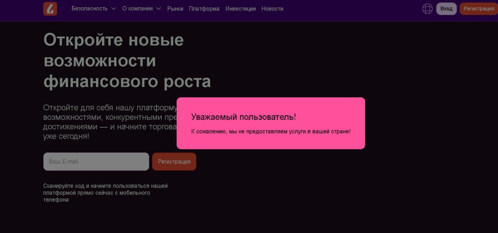498x233 pixels.
Task: Click the Уважаемый пользователь! popup heading
Action: pyautogui.click(x=243, y=117)
